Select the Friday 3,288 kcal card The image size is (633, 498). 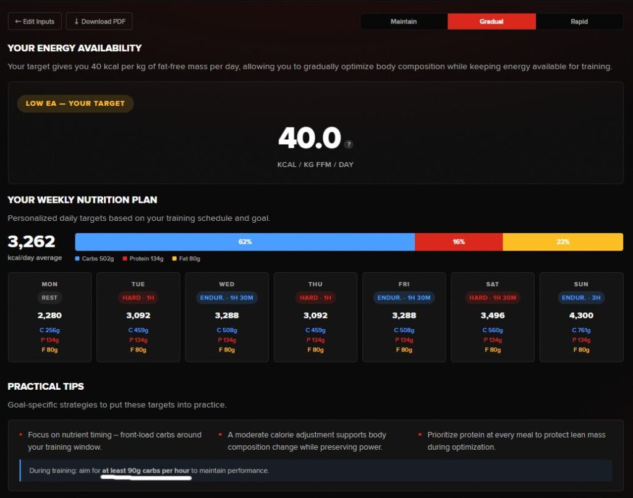[404, 317]
